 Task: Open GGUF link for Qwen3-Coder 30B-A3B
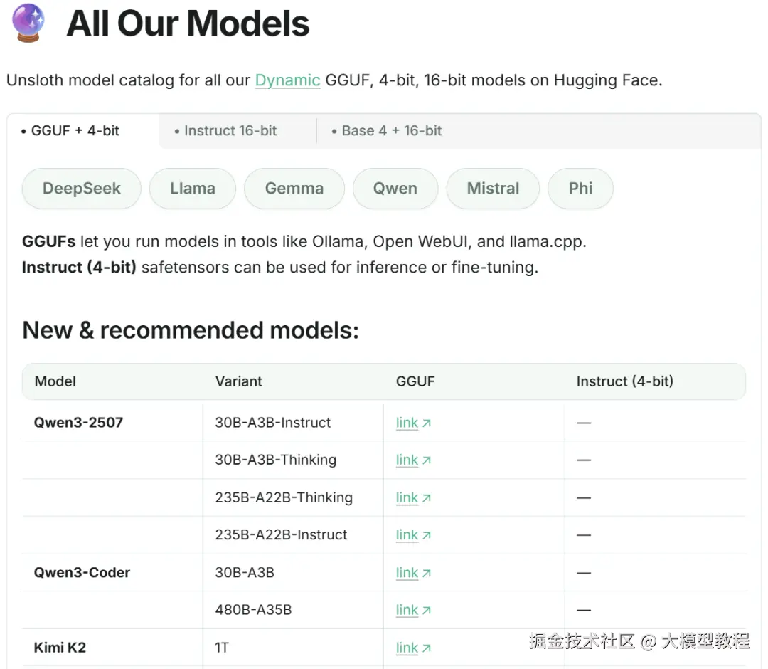[x=413, y=572]
